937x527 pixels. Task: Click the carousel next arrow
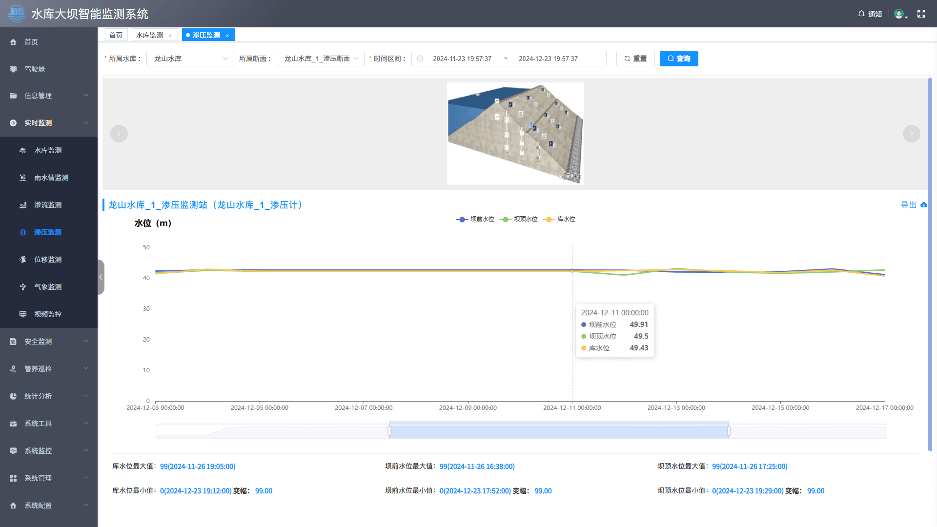click(911, 134)
